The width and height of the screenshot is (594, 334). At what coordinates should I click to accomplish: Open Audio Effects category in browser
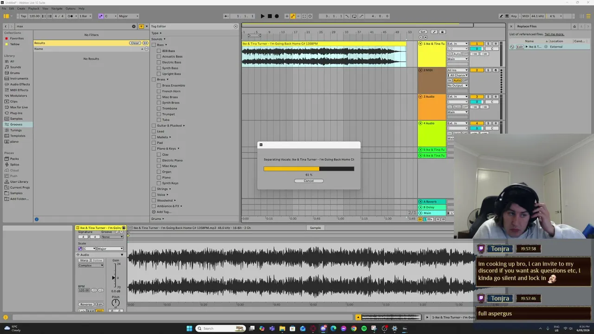(20, 84)
